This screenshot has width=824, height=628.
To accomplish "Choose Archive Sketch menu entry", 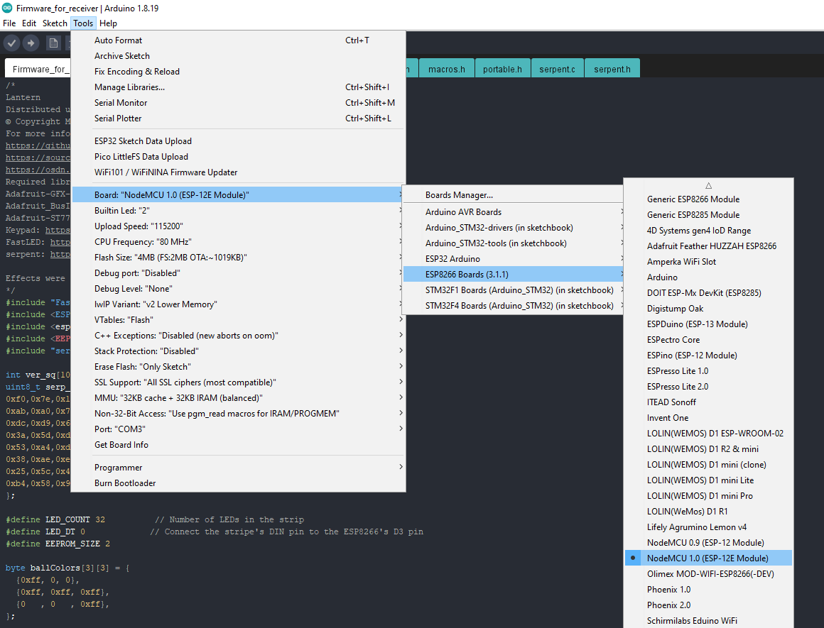I will (x=239, y=56).
